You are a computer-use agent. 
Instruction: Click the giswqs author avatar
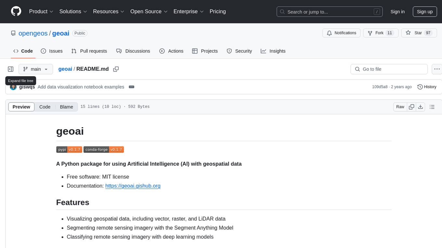click(x=13, y=87)
